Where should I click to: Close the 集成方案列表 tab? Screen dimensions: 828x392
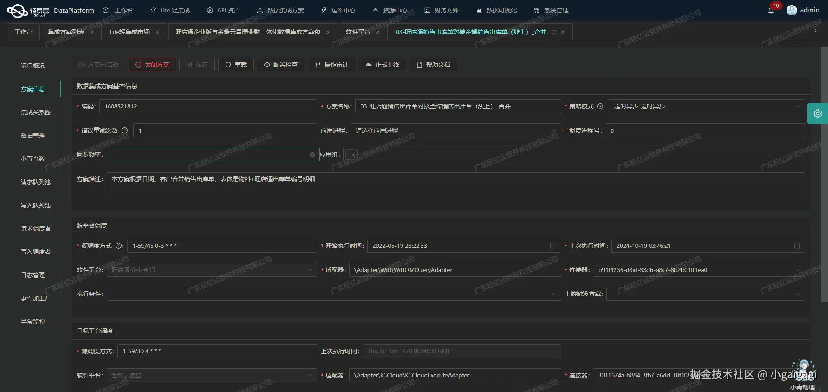click(92, 32)
